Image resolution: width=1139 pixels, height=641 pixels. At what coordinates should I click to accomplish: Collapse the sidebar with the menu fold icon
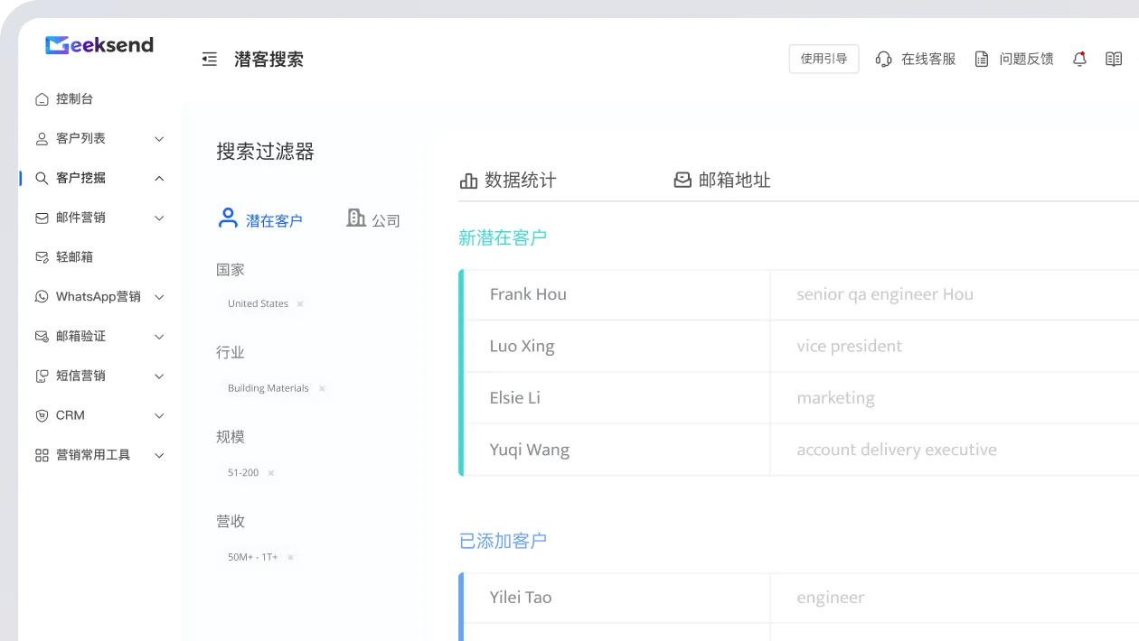210,60
